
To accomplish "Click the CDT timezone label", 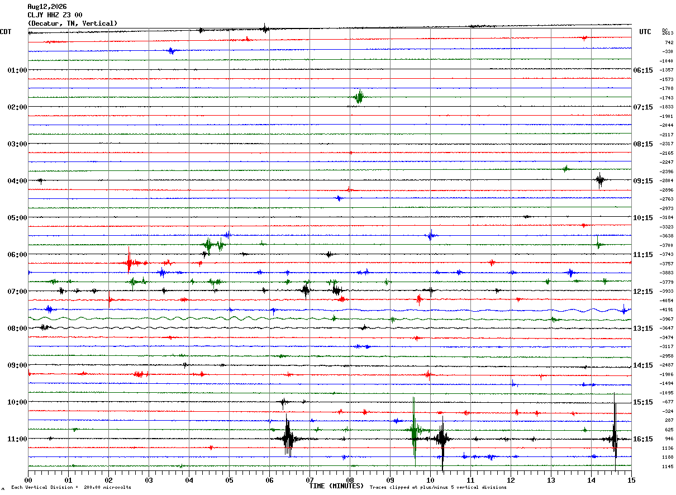I will click(x=6, y=32).
